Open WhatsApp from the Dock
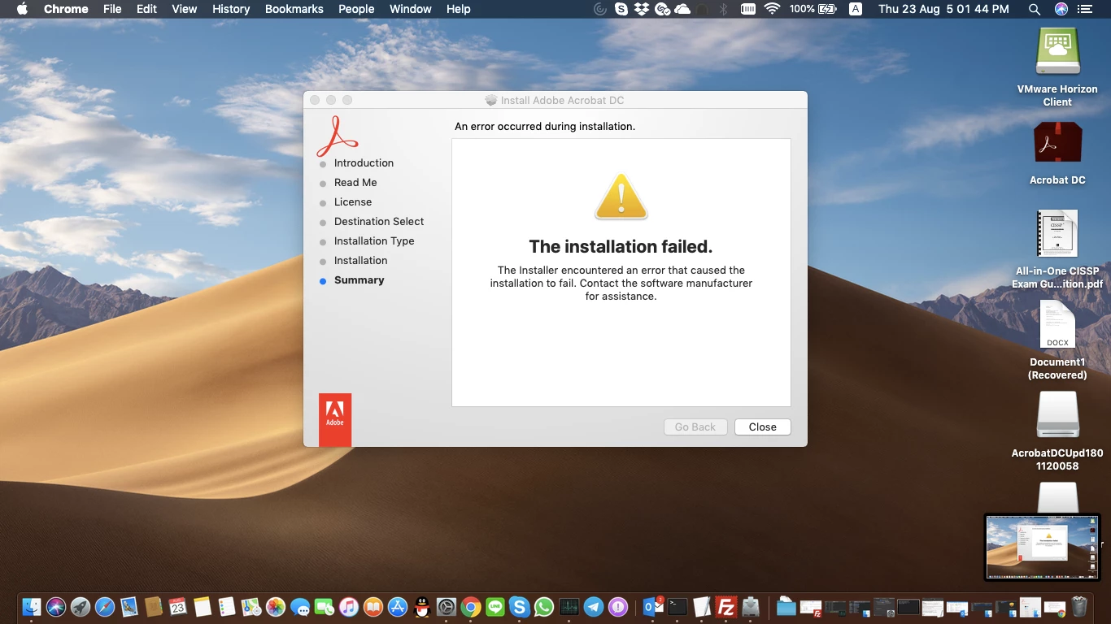The image size is (1111, 624). (x=543, y=606)
